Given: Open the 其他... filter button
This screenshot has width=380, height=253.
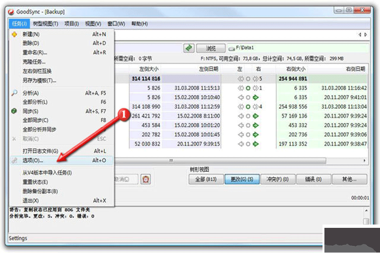Looking at the screenshot, I should coord(350,179).
